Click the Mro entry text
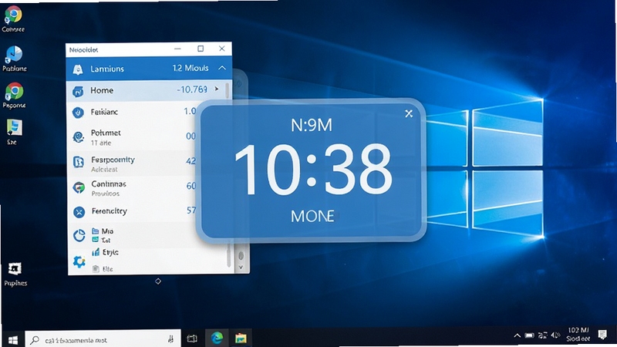The image size is (617, 347). 107,231
